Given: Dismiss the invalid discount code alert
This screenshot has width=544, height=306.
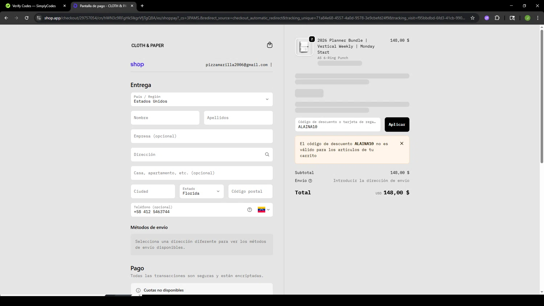Looking at the screenshot, I should (401, 144).
